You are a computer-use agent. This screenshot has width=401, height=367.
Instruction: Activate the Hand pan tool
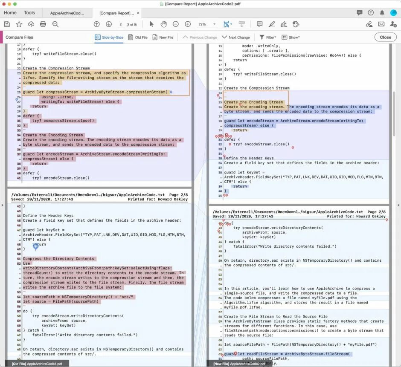point(164,24)
